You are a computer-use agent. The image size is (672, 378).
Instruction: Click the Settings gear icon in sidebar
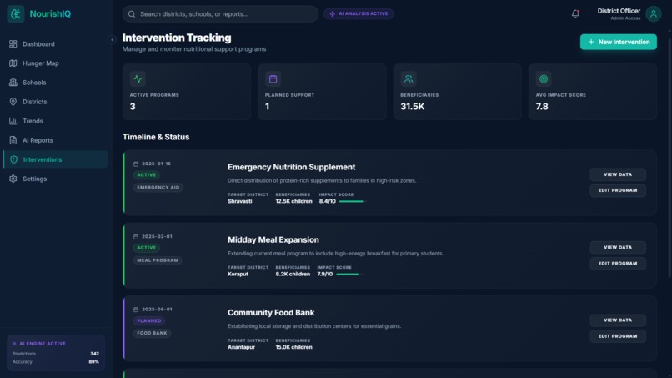click(13, 179)
